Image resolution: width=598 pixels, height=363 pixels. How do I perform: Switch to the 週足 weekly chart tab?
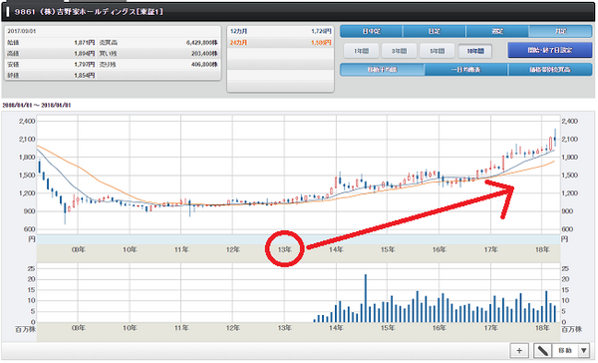click(497, 31)
